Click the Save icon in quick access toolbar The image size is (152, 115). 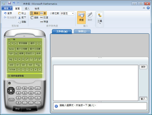(x=9, y=3)
